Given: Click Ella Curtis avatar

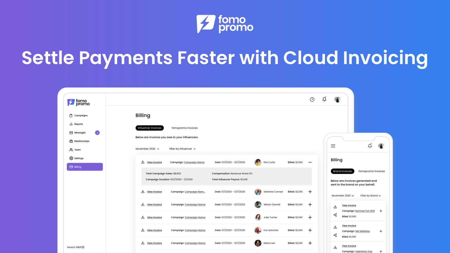Looking at the screenshot, I should click(258, 162).
